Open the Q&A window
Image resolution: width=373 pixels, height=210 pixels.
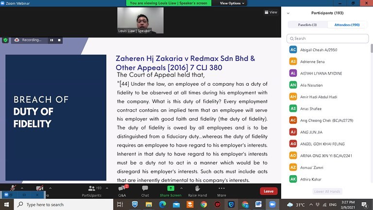click(122, 189)
